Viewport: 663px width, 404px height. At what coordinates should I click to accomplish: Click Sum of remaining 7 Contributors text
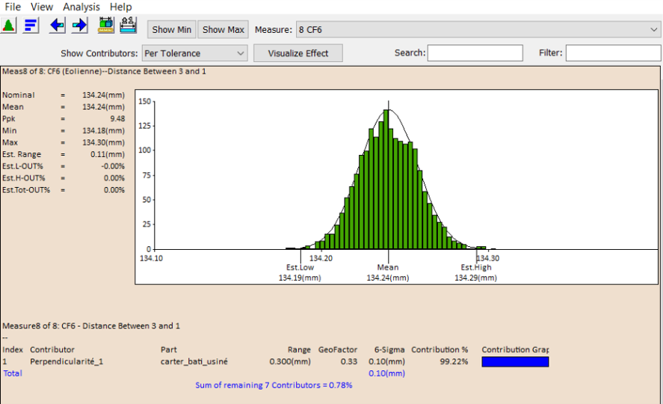[x=274, y=385]
